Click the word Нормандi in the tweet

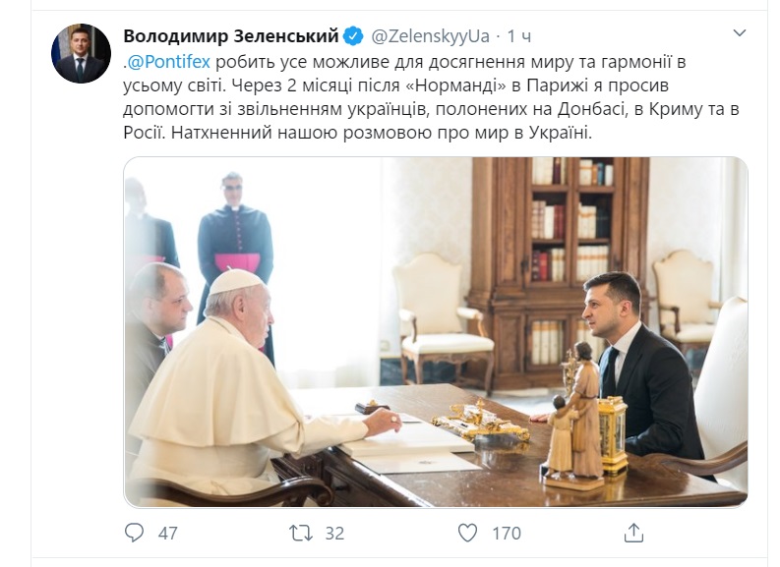tap(456, 85)
